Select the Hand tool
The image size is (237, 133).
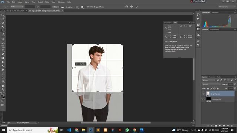(3, 86)
